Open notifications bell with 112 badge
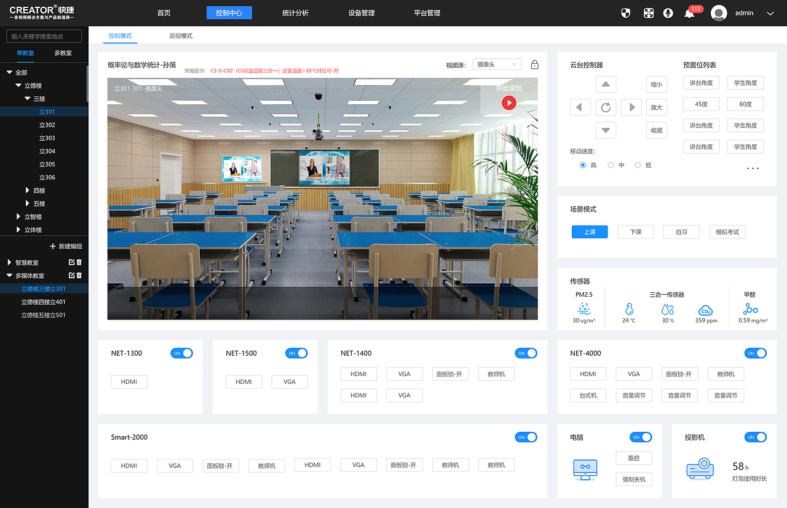The width and height of the screenshot is (787, 508). tap(689, 14)
